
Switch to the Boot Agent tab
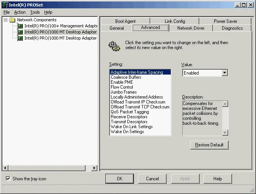126,21
